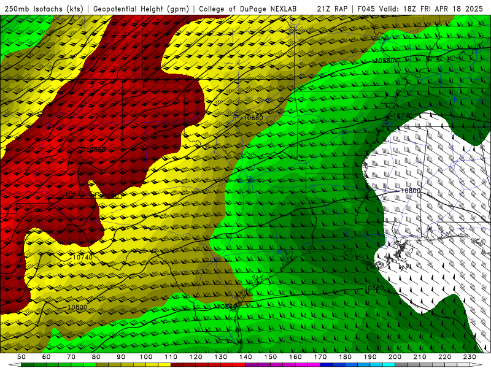
Task: Click the 180 value on the color scale
Action: click(x=345, y=357)
